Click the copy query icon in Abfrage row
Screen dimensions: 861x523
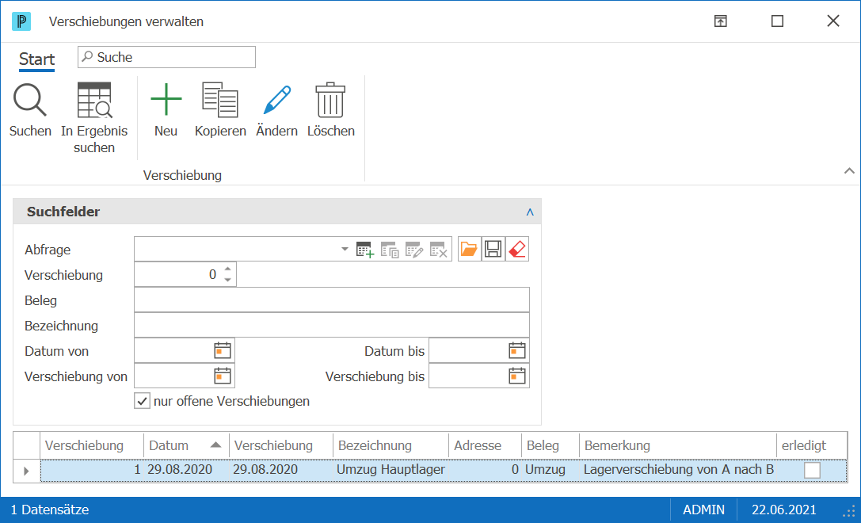coord(390,250)
